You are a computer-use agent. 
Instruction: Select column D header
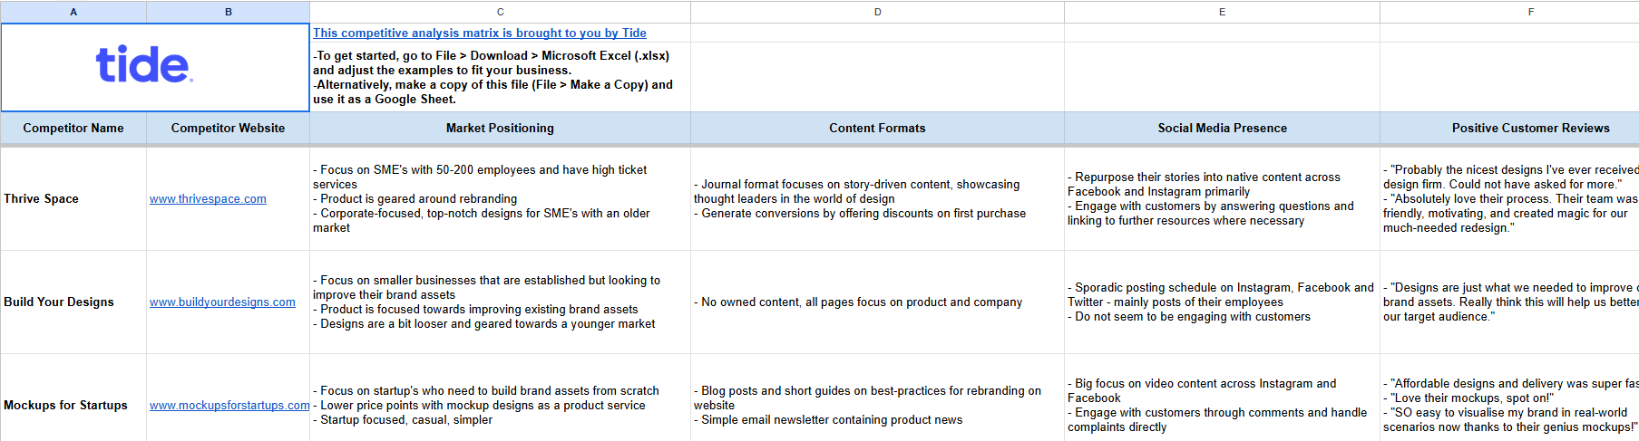tap(877, 12)
